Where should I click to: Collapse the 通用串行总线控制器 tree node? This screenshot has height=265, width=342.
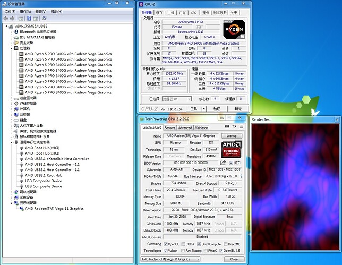[11, 142]
